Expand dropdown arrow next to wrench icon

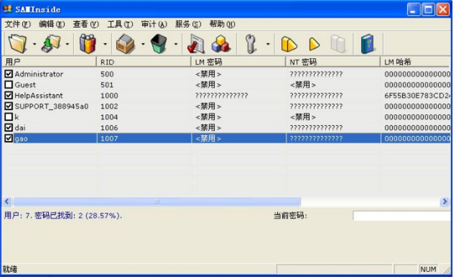(268, 44)
